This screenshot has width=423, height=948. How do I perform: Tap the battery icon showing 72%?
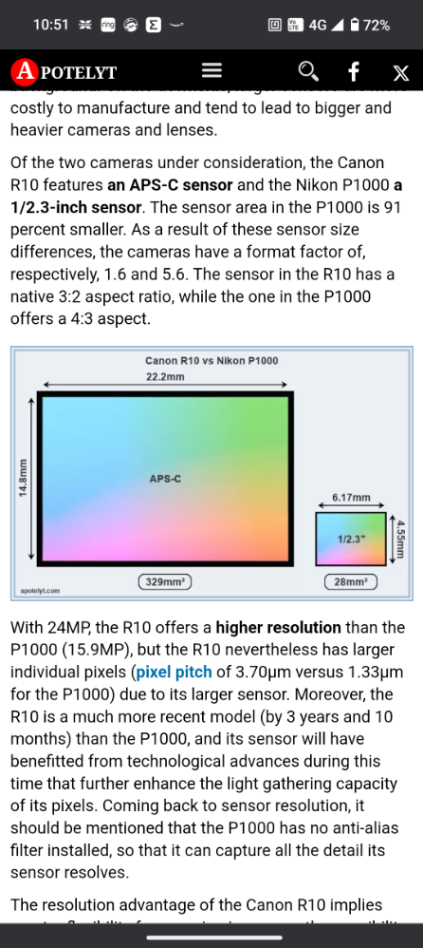coord(355,25)
